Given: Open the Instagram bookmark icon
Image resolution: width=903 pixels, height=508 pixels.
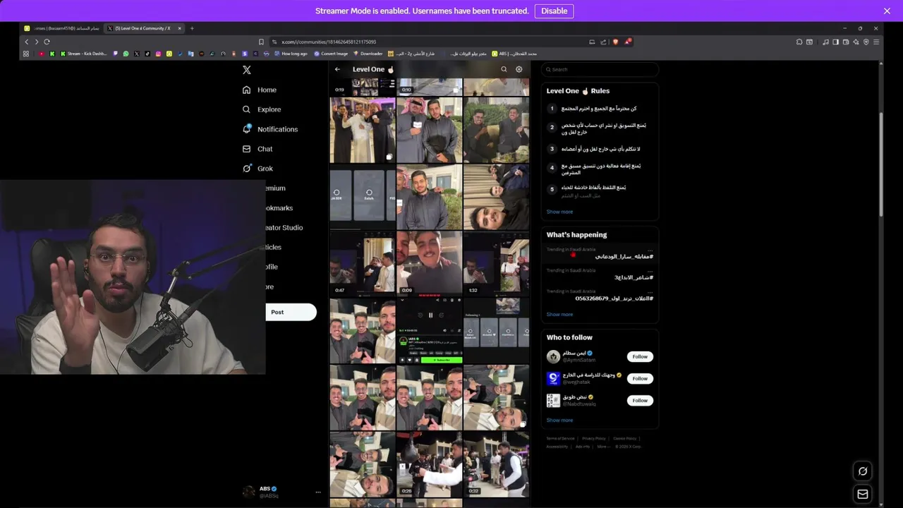Looking at the screenshot, I should [x=158, y=54].
